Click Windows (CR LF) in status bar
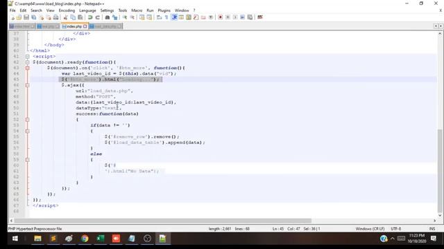The width and height of the screenshot is (444, 249). [x=370, y=229]
